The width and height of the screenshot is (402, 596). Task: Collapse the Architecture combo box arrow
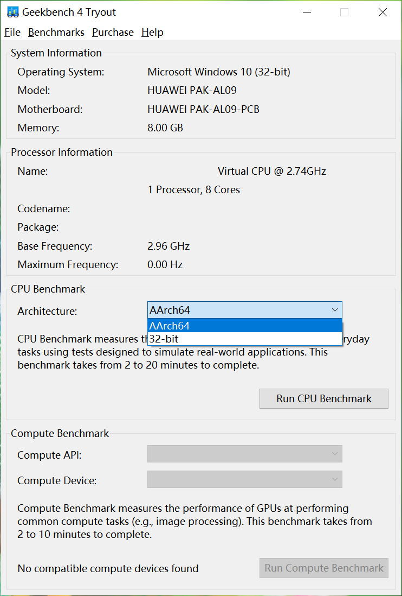pos(335,310)
